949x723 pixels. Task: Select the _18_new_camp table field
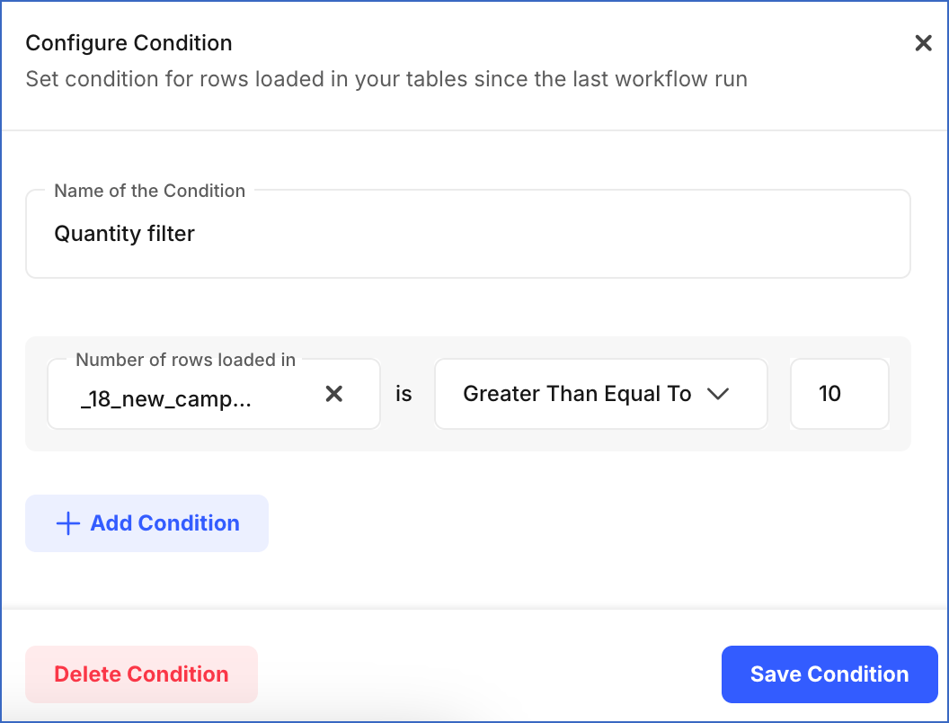180,398
